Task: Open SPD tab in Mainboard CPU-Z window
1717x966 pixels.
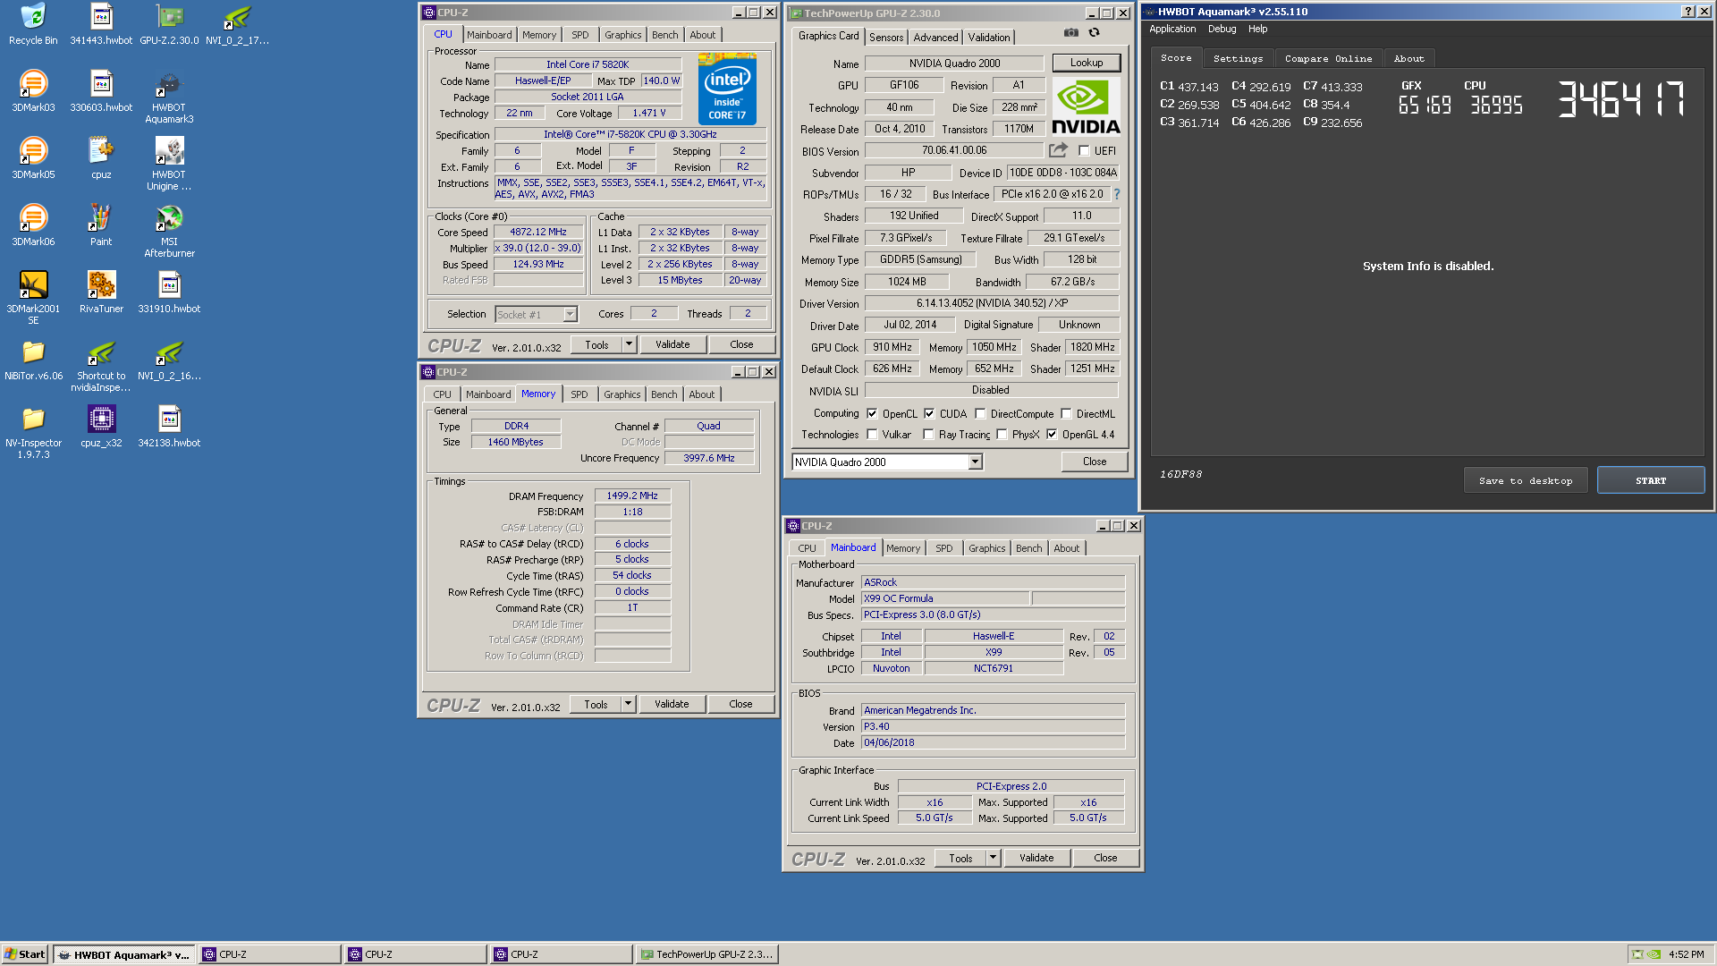Action: 943,548
